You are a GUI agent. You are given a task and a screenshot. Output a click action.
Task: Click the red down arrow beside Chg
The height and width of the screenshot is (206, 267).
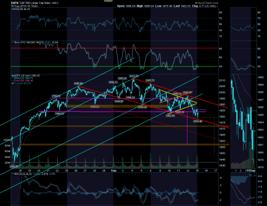pos(217,6)
